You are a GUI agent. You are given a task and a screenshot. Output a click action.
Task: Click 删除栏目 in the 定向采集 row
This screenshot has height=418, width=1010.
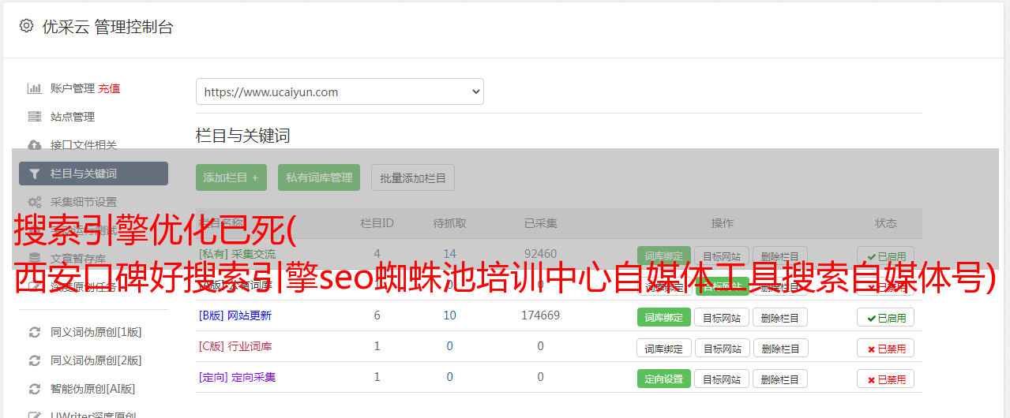coord(780,379)
